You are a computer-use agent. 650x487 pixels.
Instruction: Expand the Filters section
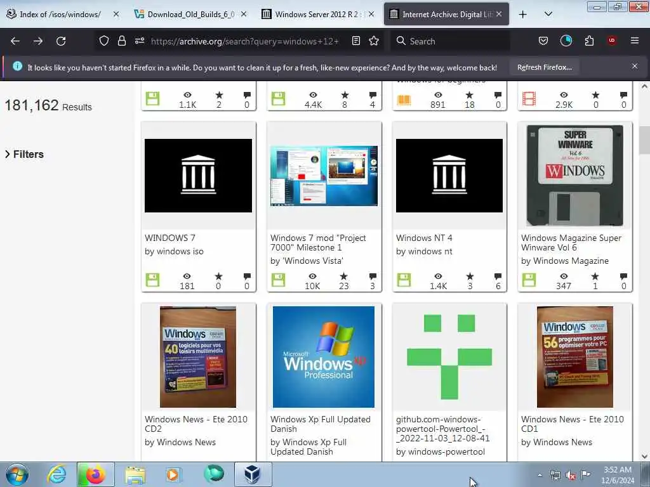25,154
